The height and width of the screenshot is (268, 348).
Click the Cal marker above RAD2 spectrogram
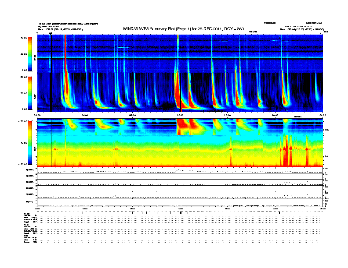51,33
